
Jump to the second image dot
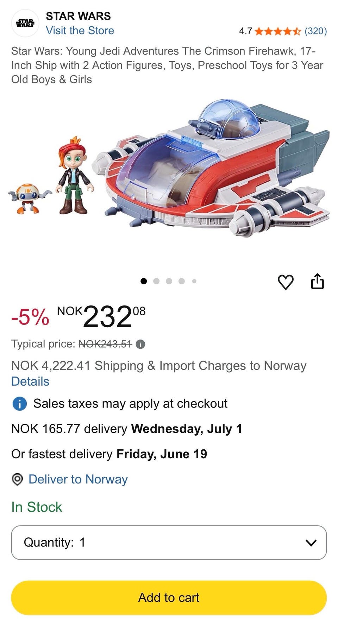(156, 281)
